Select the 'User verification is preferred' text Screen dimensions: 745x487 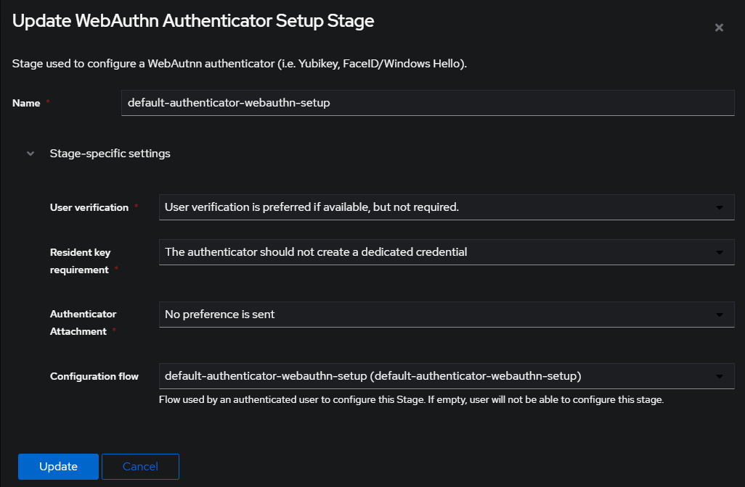312,207
